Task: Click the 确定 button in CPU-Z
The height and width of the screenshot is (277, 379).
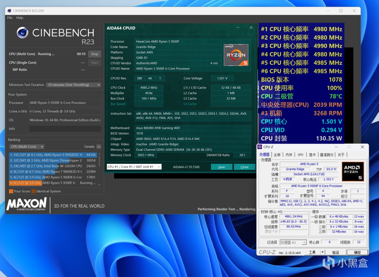Action: point(357,252)
